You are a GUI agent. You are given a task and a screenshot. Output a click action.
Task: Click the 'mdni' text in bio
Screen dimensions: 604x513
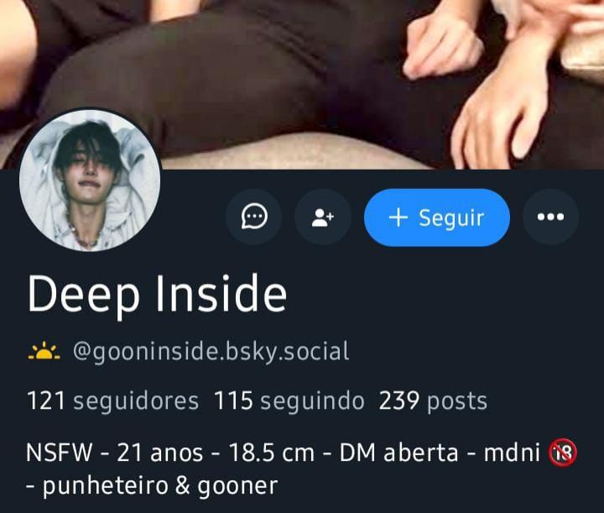point(512,453)
